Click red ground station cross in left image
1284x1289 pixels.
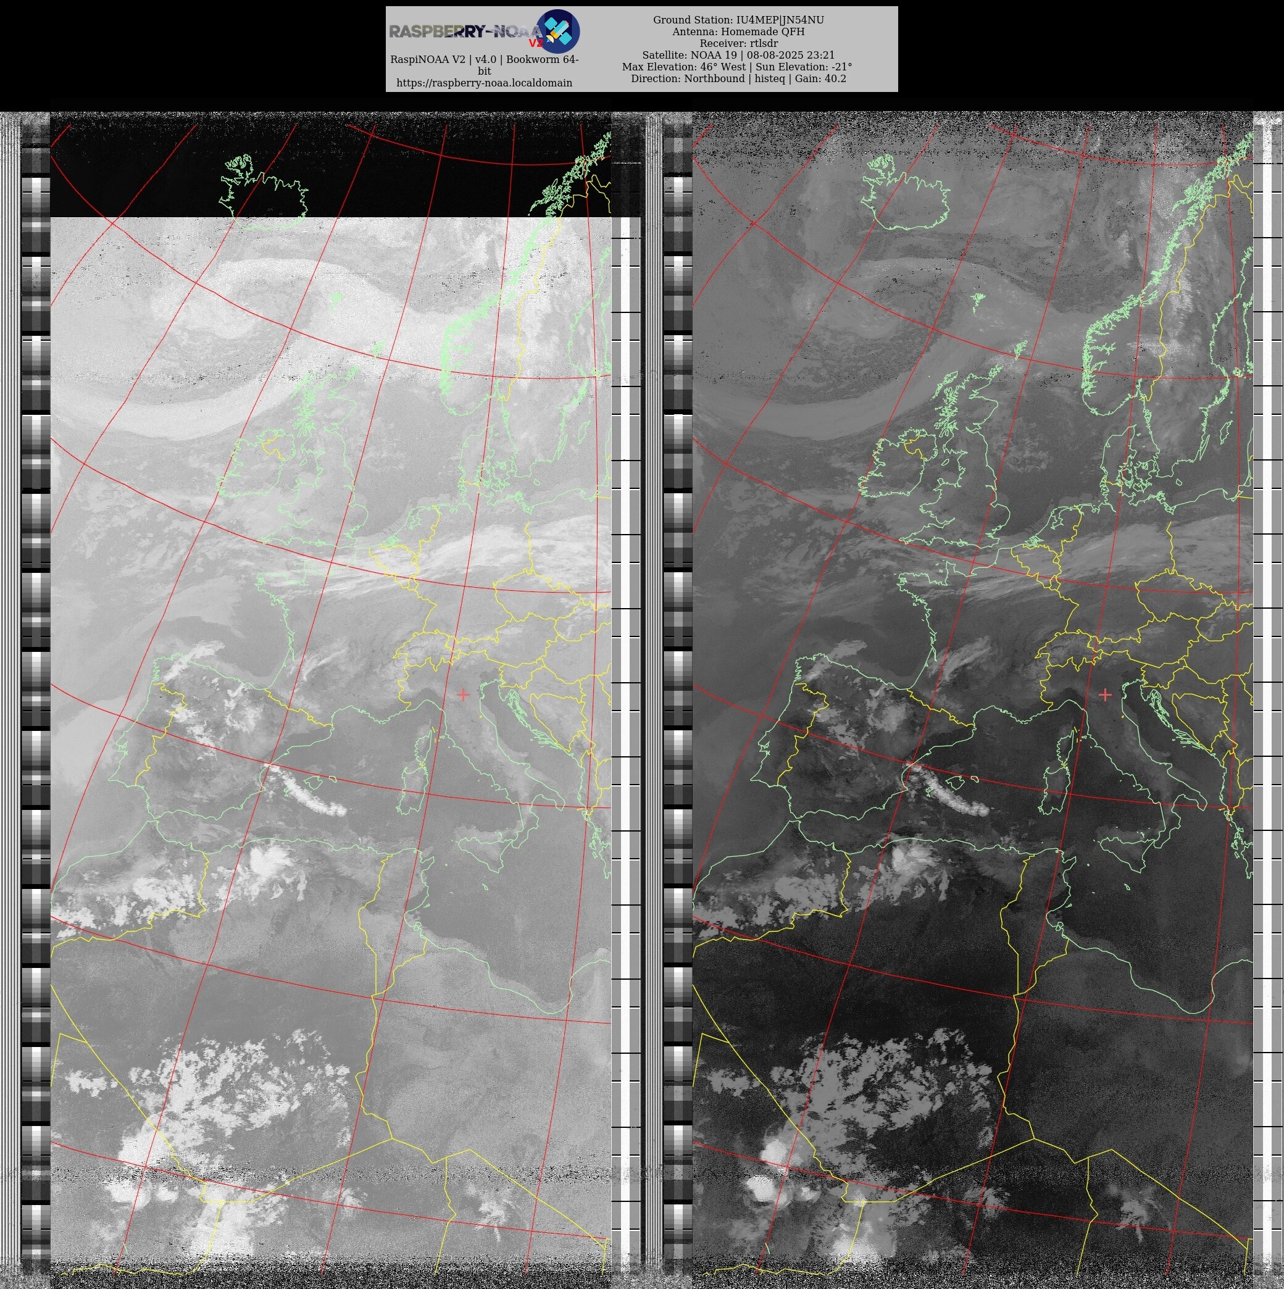[463, 695]
